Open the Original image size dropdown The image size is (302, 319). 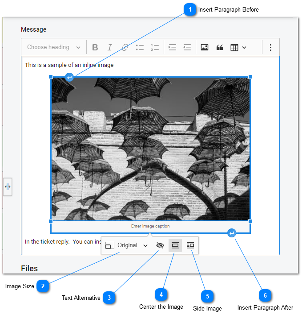(126, 245)
